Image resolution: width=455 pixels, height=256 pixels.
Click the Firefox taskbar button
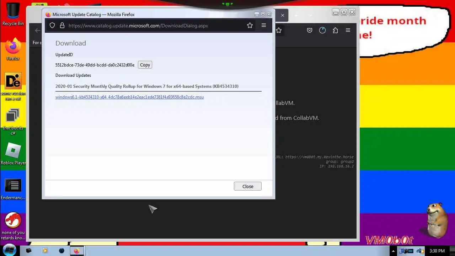point(77,251)
